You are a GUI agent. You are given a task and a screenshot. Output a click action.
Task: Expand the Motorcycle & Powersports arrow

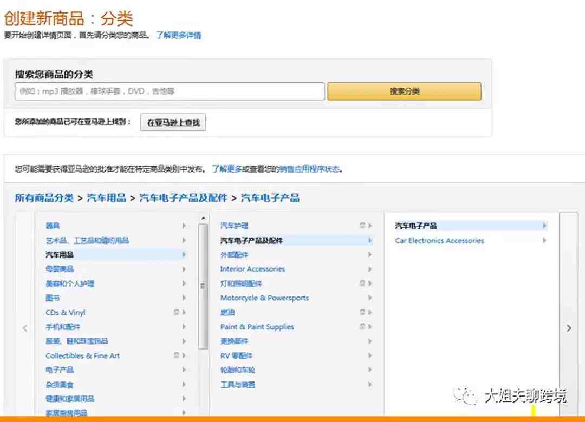(x=370, y=298)
